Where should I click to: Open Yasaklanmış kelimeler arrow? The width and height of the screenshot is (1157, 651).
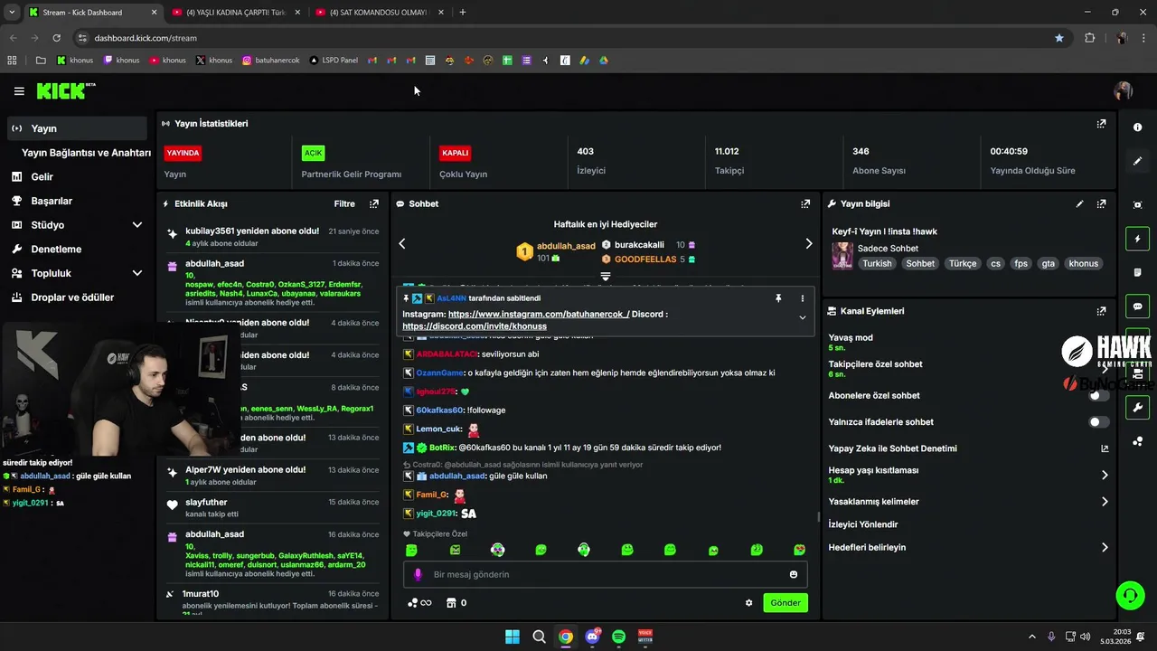[1105, 502]
